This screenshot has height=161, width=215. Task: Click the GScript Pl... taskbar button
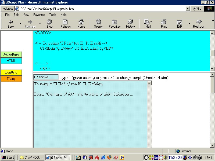pos(58,158)
